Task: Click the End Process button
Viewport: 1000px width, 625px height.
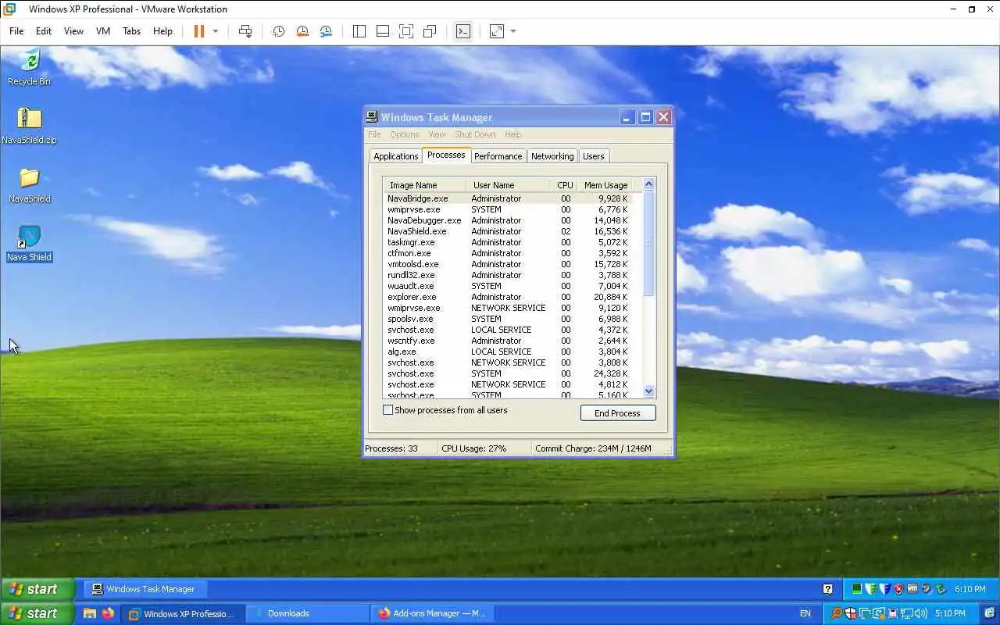Action: click(617, 413)
